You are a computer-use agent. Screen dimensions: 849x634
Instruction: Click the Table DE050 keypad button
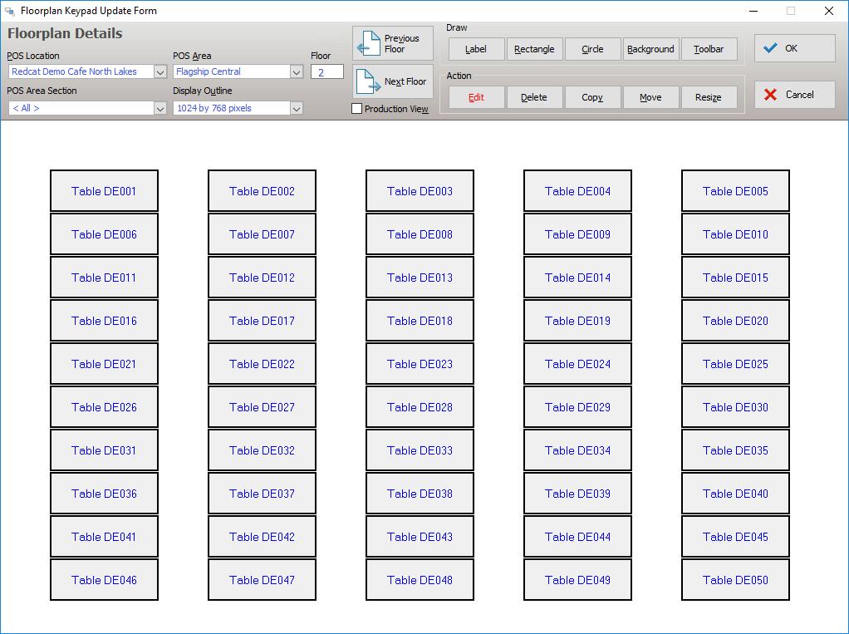(735, 580)
